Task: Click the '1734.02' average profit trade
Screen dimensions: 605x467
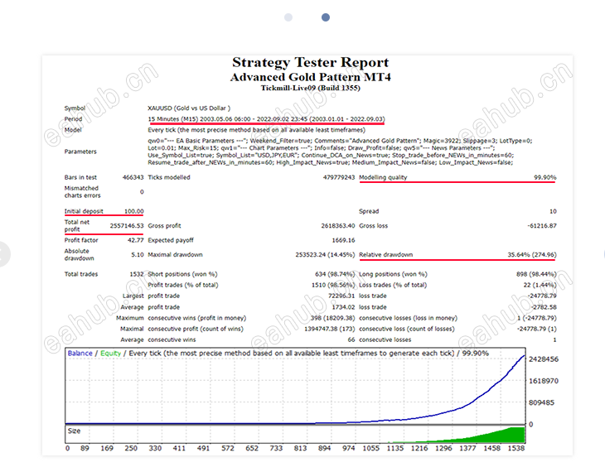Action: click(x=343, y=307)
